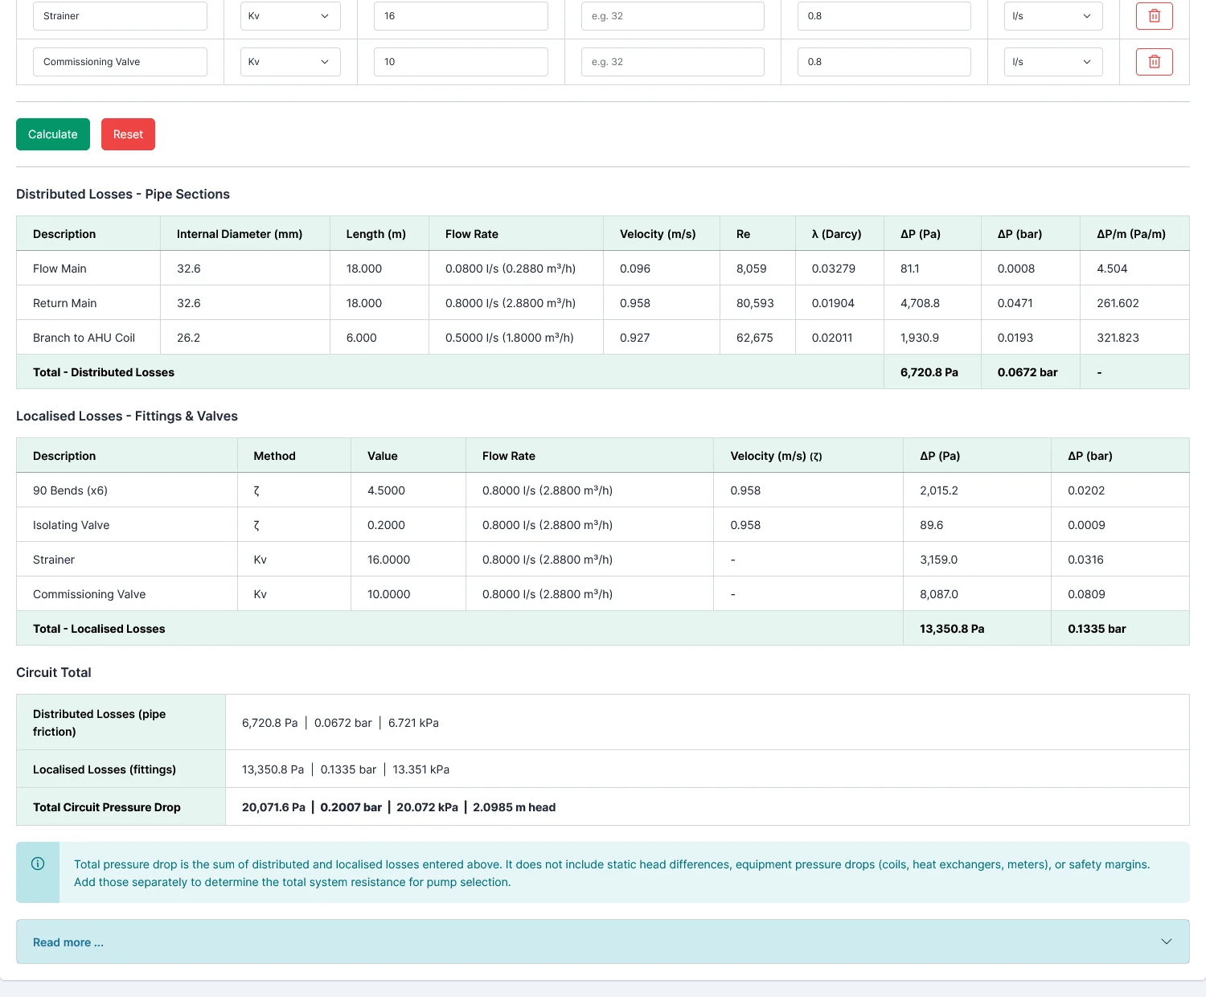1206x997 pixels.
Task: Click the Strainer empty diameter field
Action: coord(672,16)
